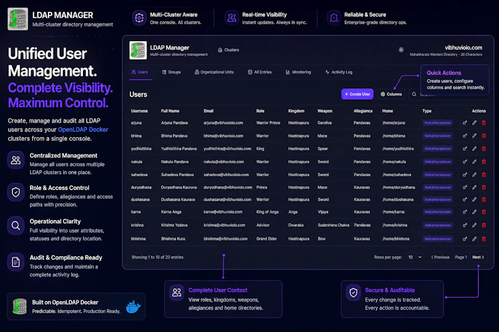Click the Email column header

pos(208,111)
